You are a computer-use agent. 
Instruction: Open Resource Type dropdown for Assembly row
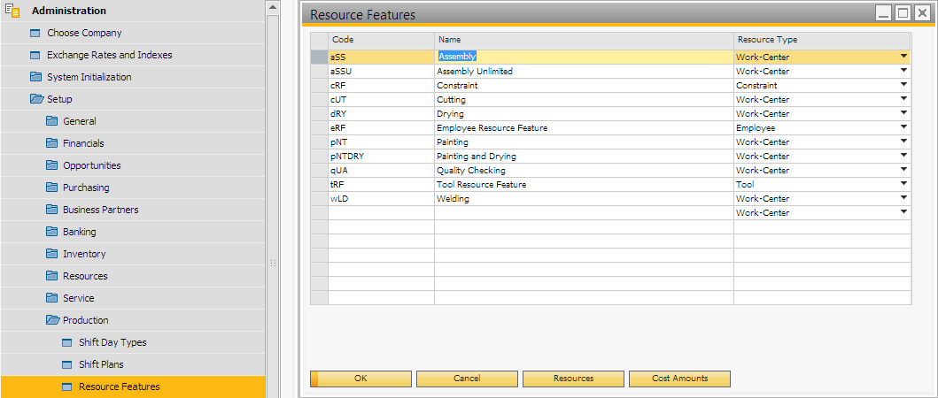coord(903,57)
